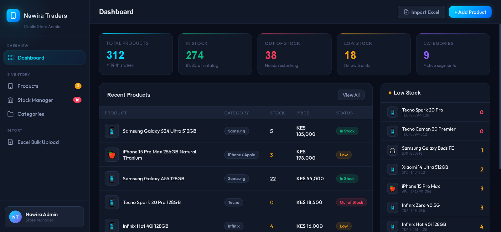
Task: Click the Stock Manager house icon
Action: point(11,100)
